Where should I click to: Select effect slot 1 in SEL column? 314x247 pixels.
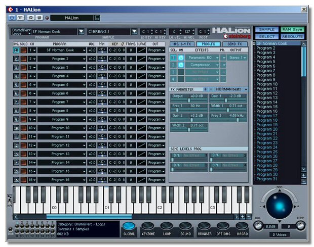click(173, 58)
